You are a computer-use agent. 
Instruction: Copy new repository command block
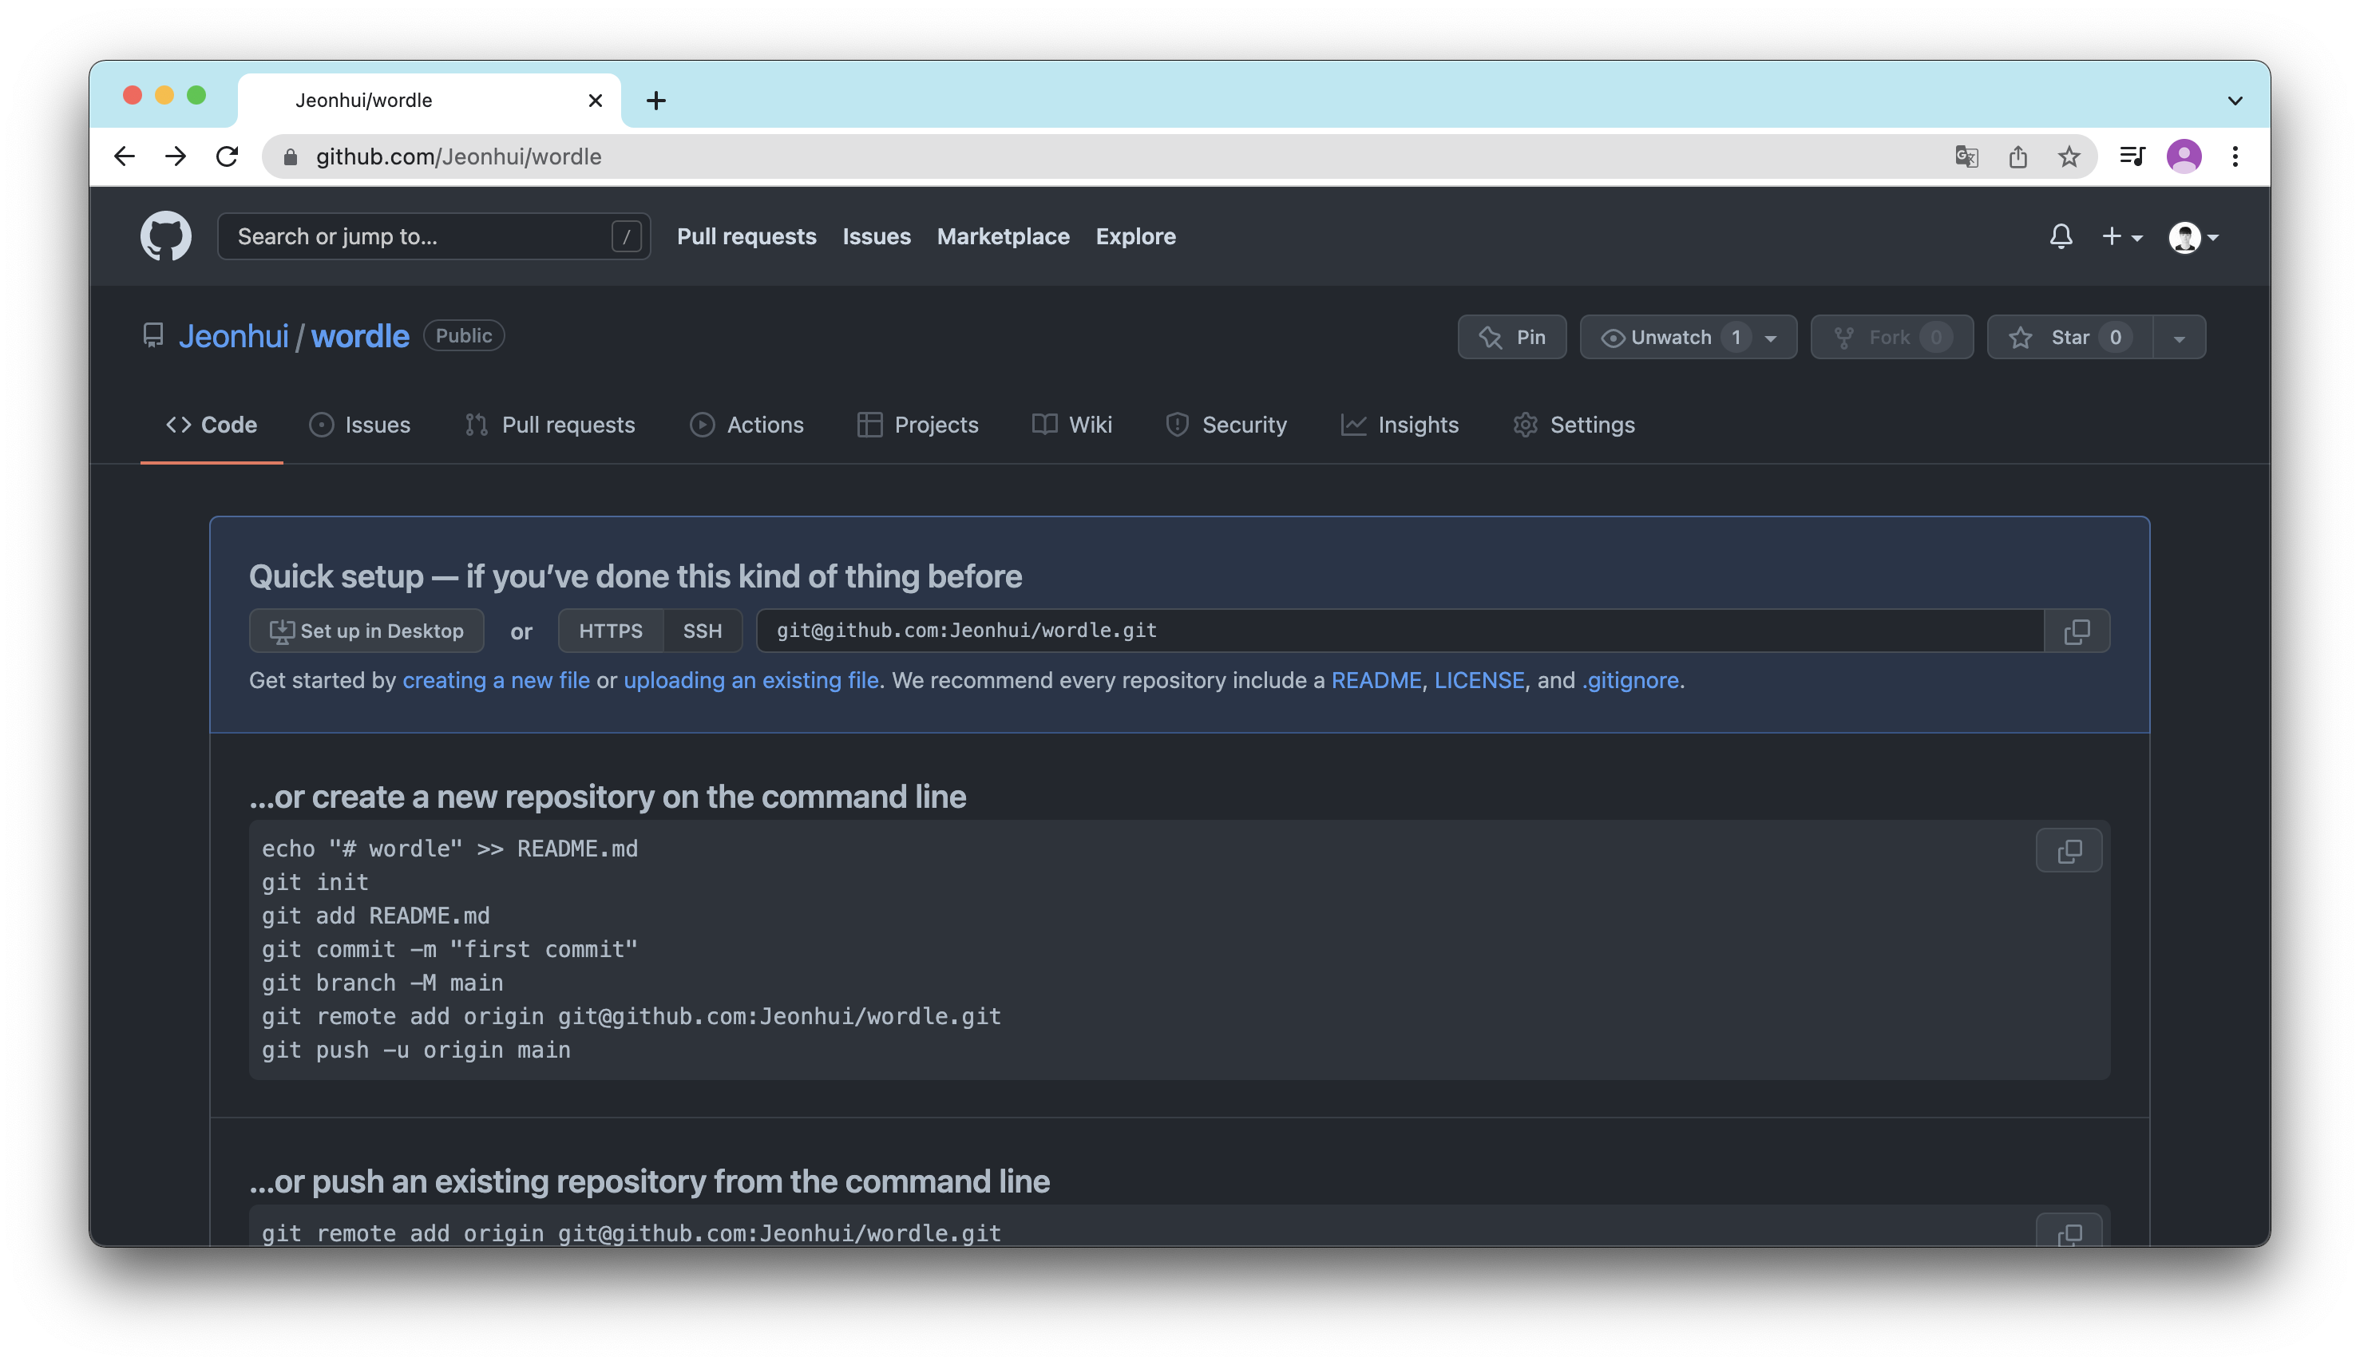click(x=2069, y=850)
